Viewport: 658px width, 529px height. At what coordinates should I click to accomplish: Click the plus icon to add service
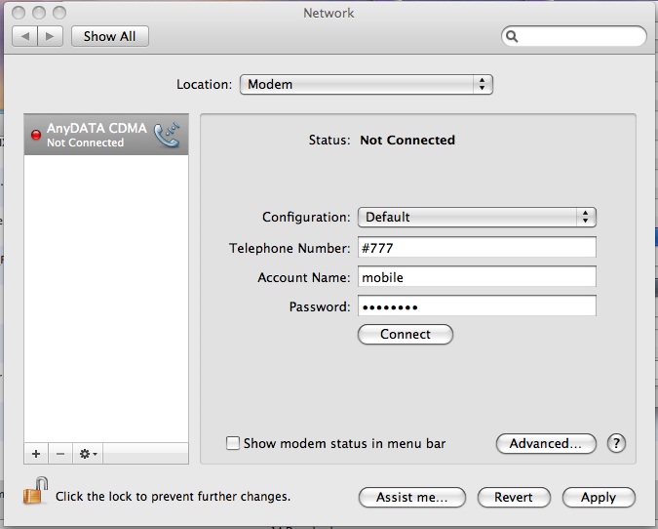pyautogui.click(x=36, y=454)
